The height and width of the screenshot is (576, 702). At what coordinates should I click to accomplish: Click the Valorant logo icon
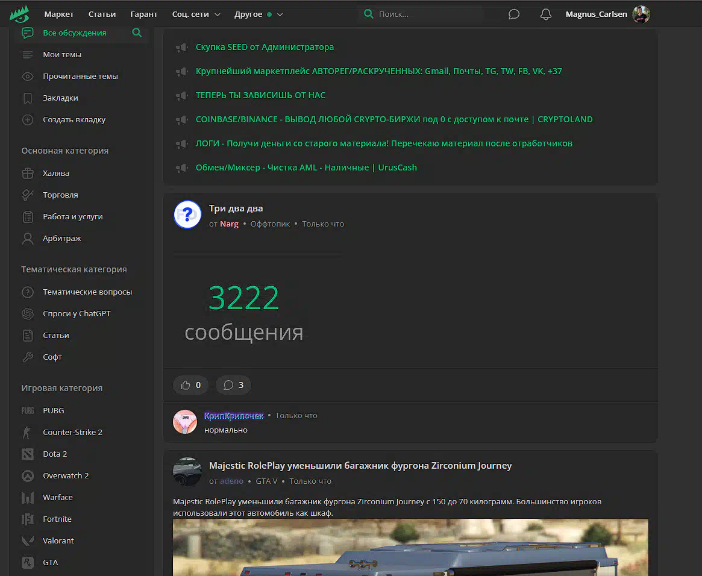28,540
